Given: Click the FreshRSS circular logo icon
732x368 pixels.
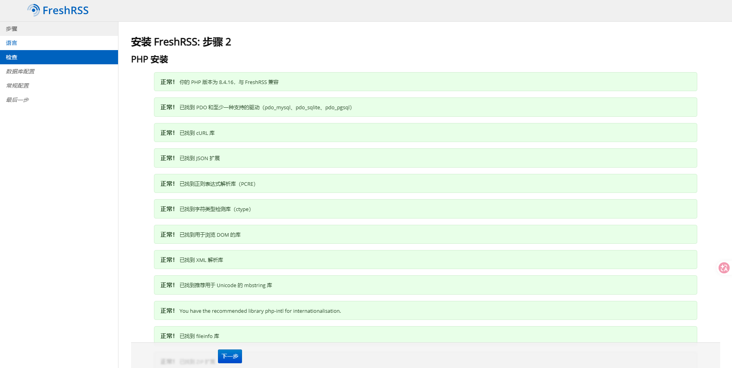Looking at the screenshot, I should tap(34, 10).
